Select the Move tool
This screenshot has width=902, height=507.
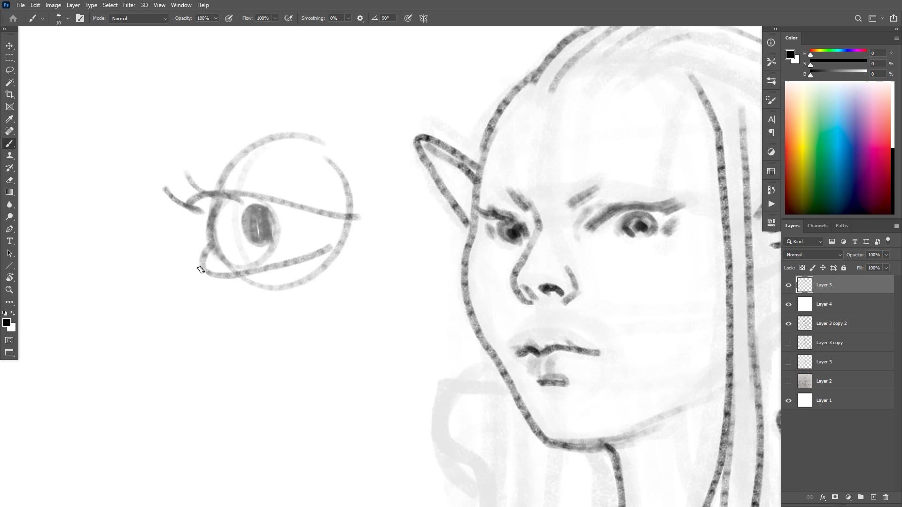pos(9,46)
